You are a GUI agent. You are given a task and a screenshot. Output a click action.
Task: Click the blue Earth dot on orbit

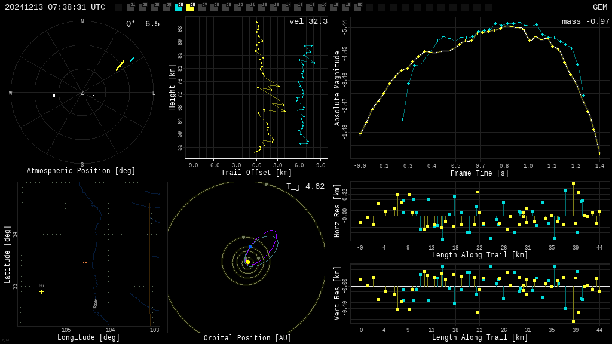[250, 247]
